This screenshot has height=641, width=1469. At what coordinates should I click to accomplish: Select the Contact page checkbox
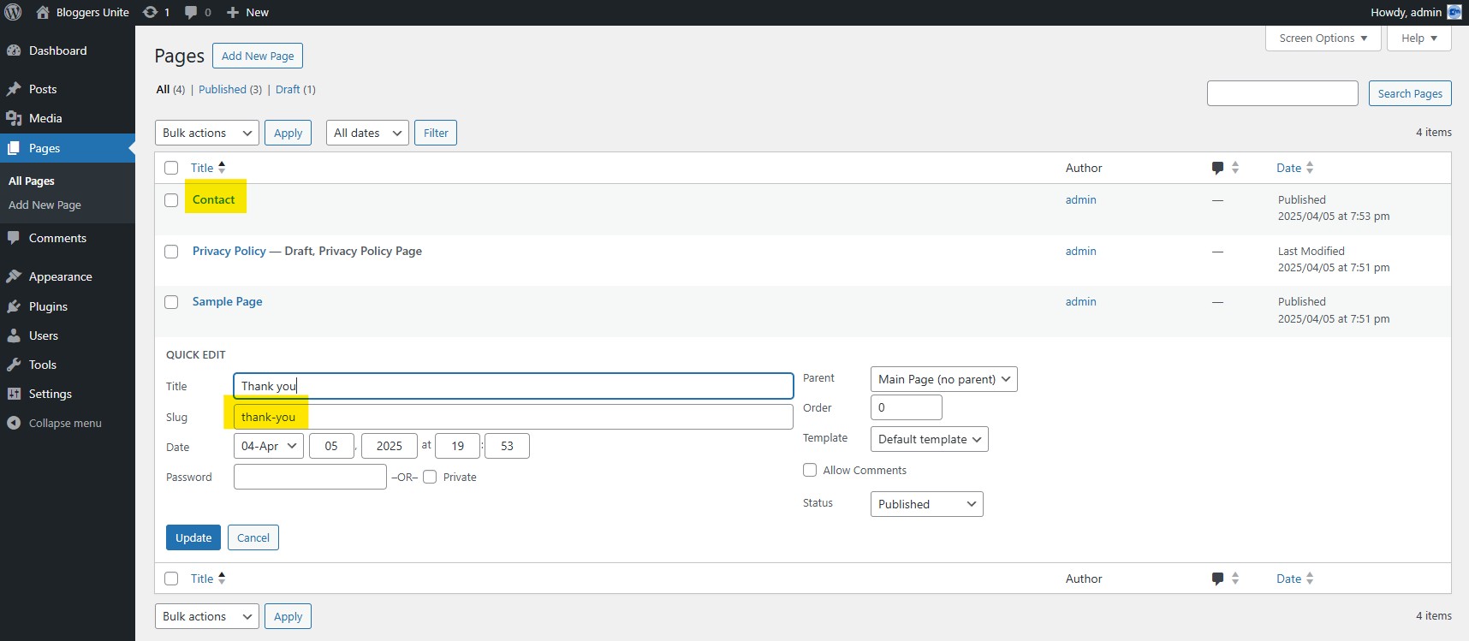point(171,200)
